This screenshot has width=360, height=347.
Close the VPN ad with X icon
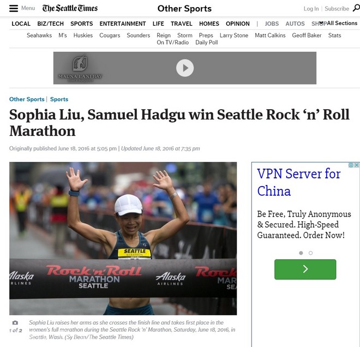click(357, 165)
